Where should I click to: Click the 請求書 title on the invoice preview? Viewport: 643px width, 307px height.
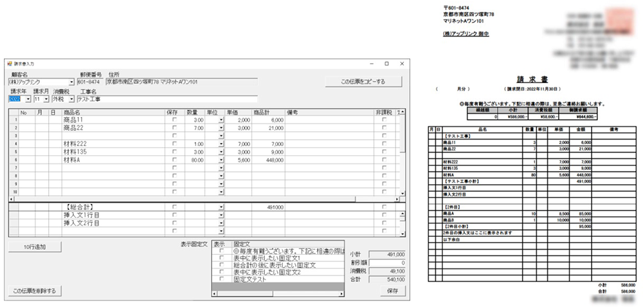tap(532, 80)
